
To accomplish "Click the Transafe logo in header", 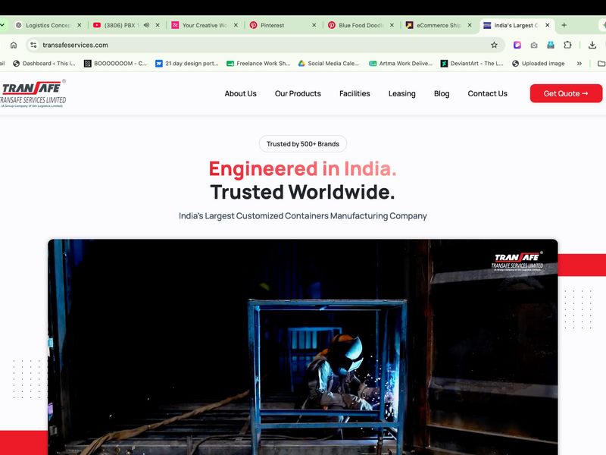I will click(x=33, y=93).
